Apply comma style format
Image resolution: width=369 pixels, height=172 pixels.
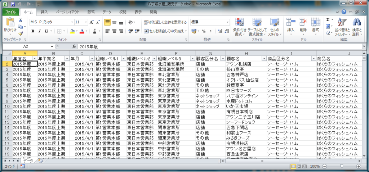coord(210,31)
